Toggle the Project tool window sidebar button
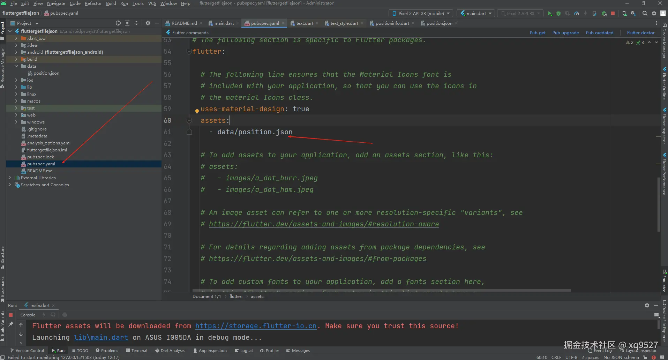668x360 pixels. click(x=3, y=30)
